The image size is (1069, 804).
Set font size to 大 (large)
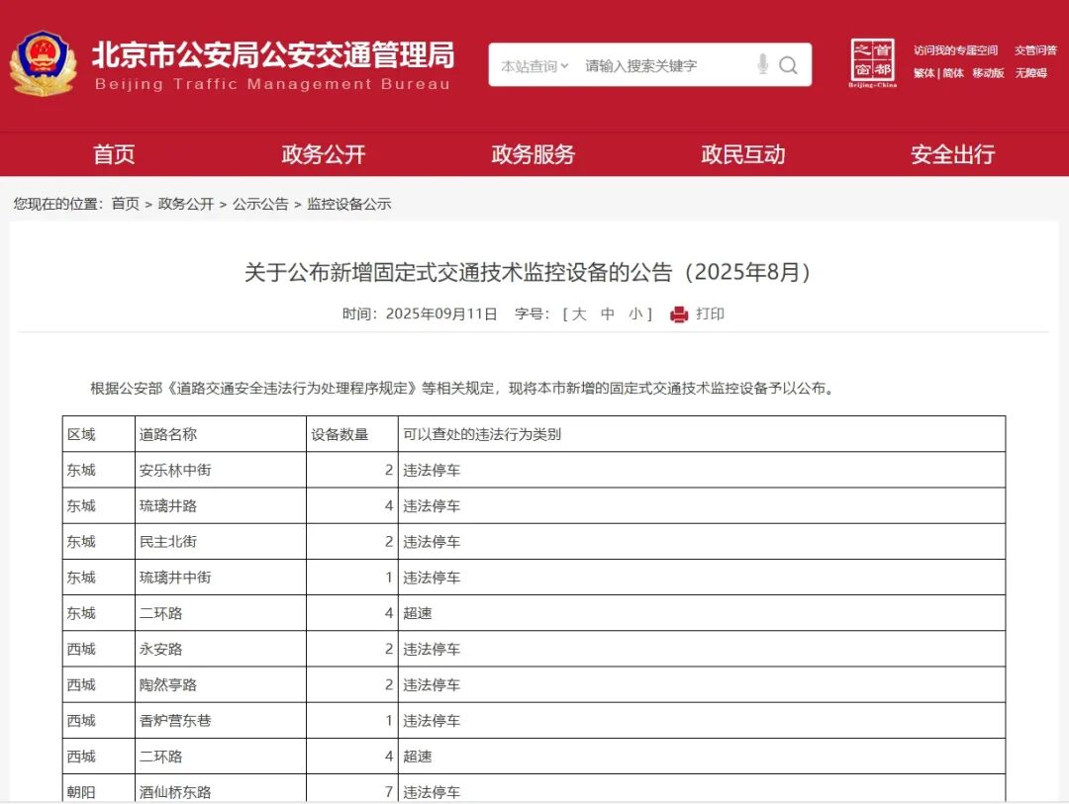[580, 314]
